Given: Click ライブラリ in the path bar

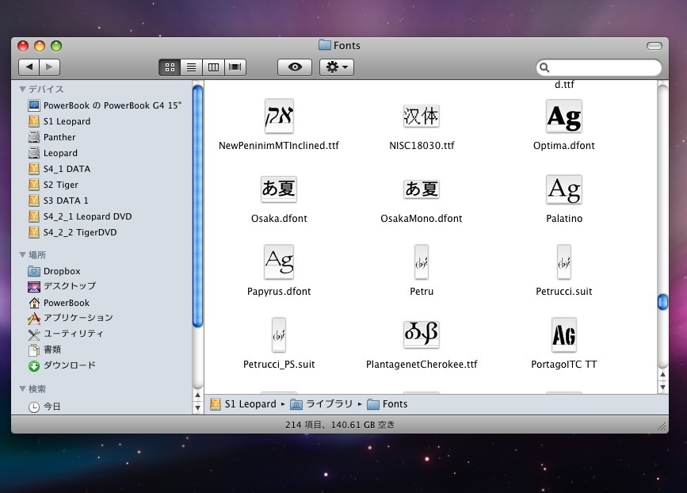Looking at the screenshot, I should (328, 404).
